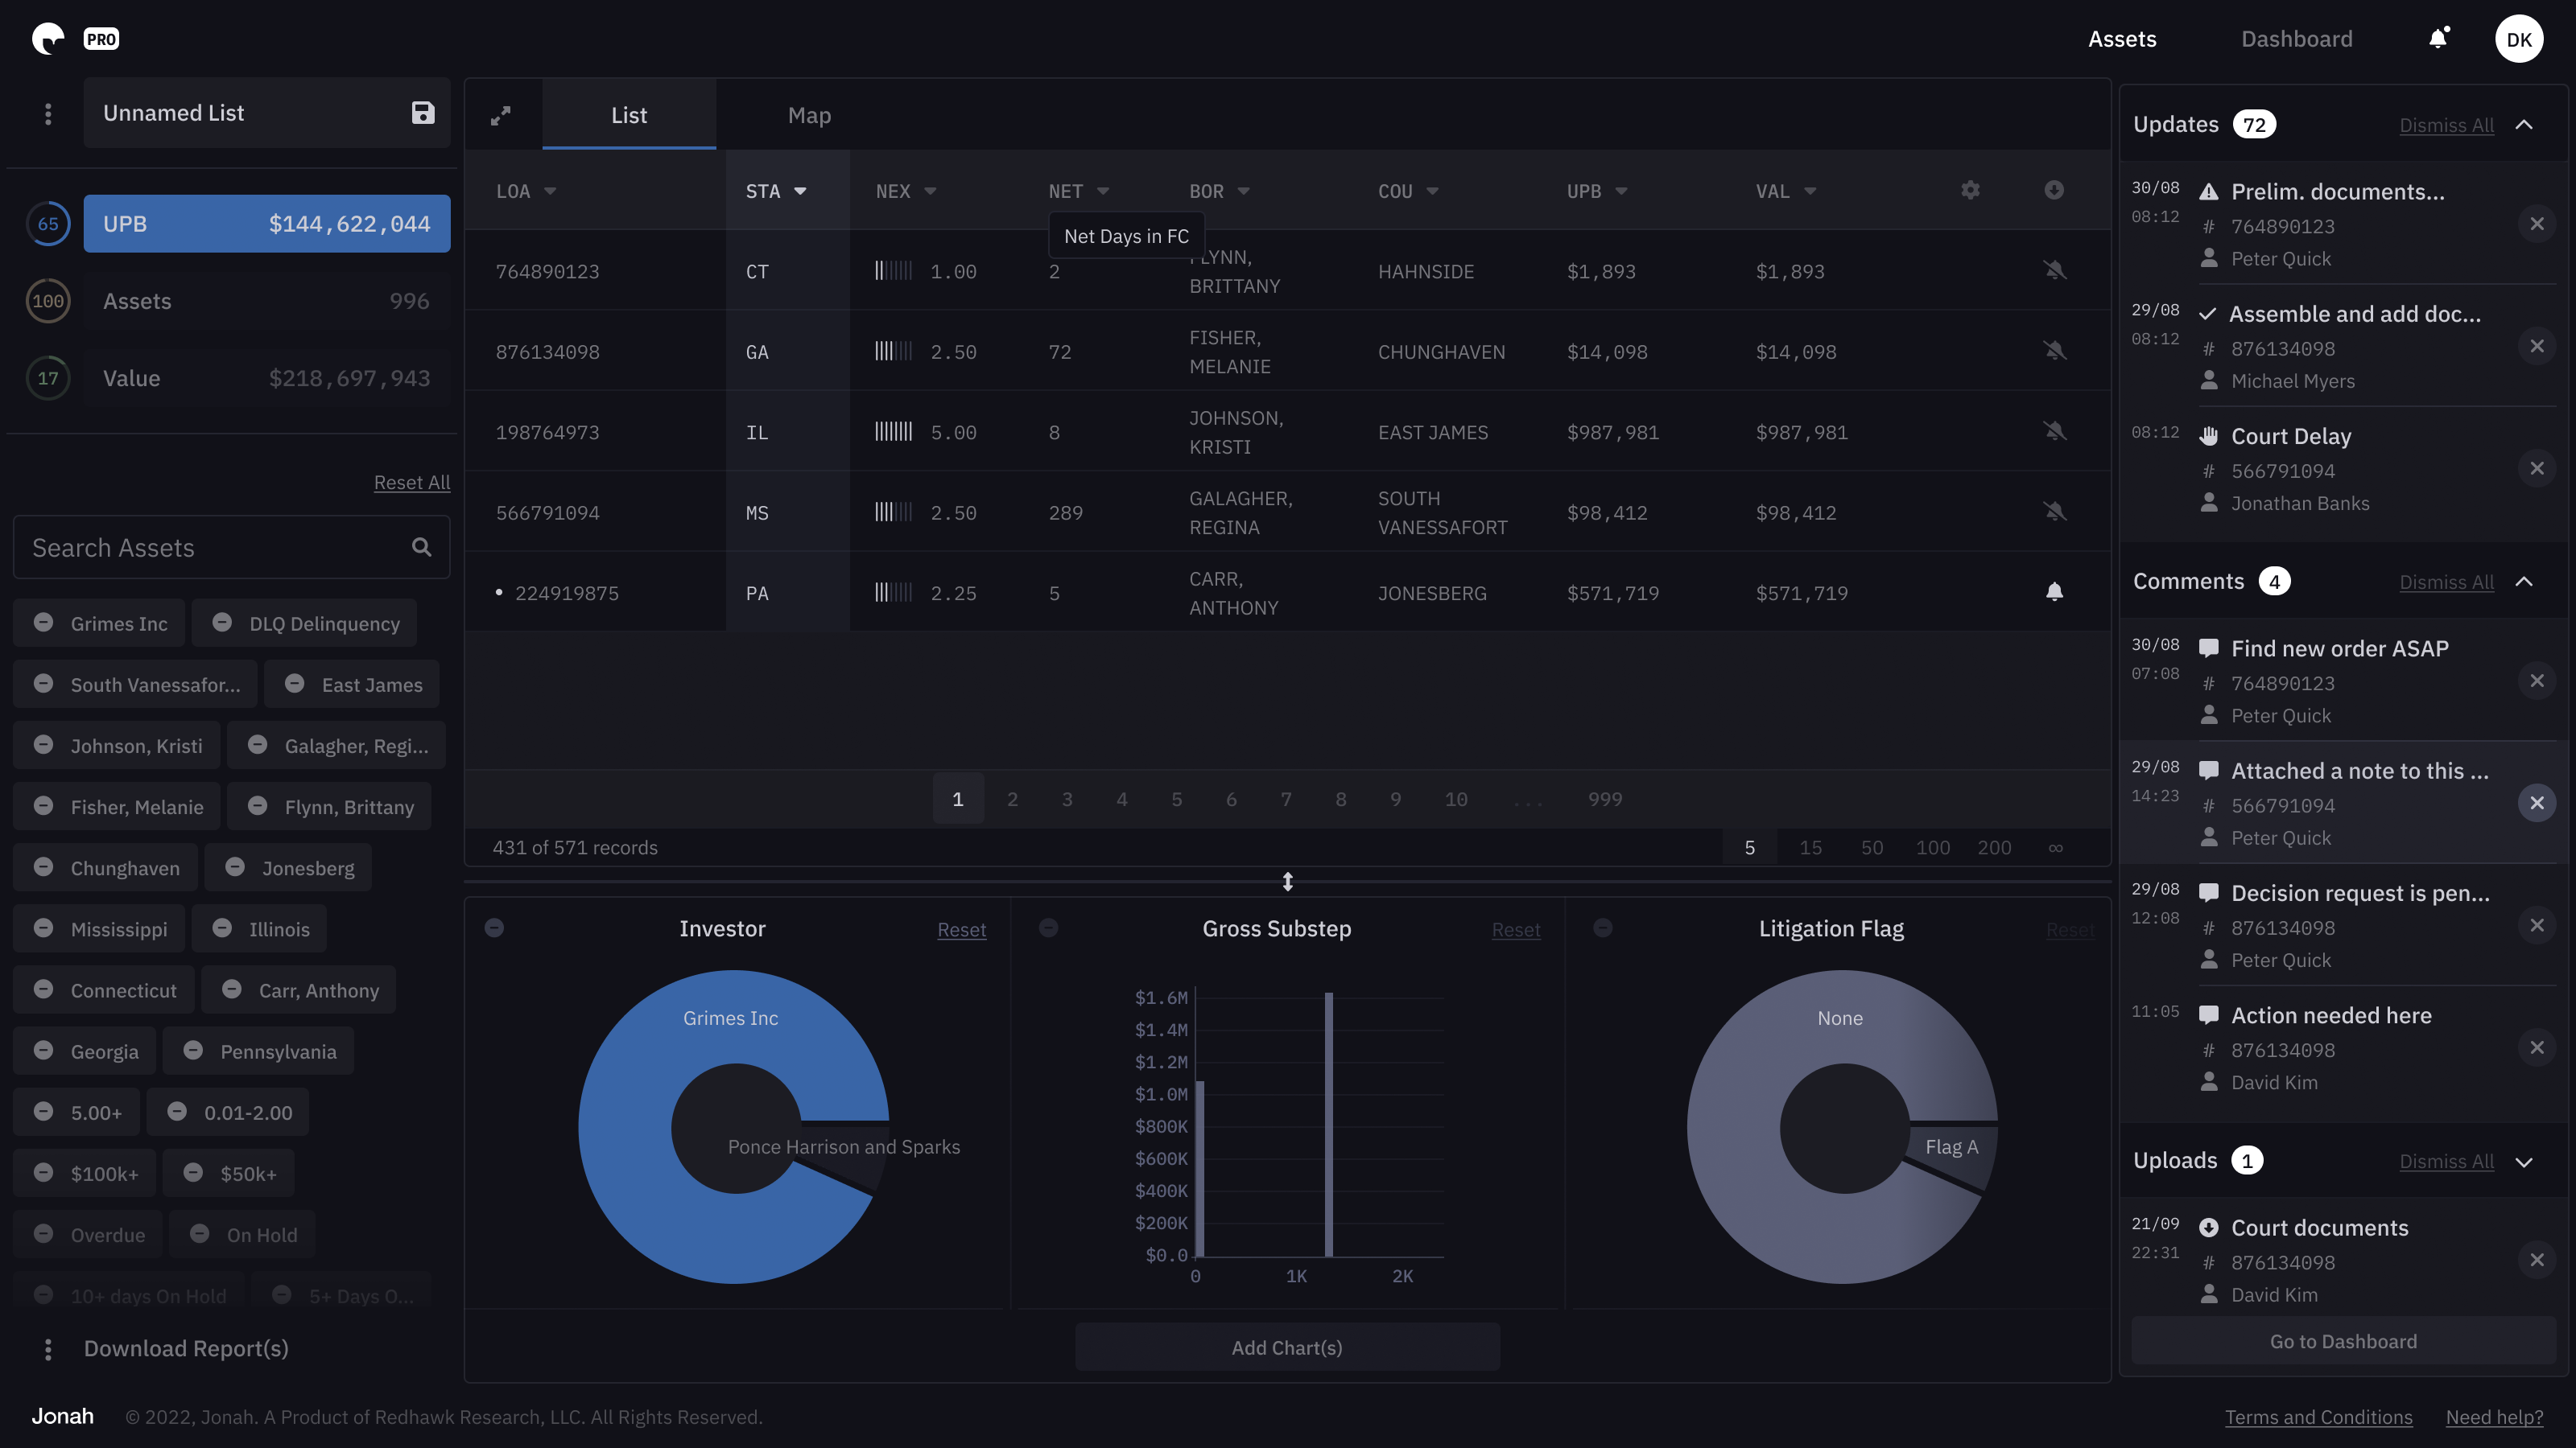Collapse the Updates section
The width and height of the screenshot is (2576, 1448).
(x=2524, y=125)
